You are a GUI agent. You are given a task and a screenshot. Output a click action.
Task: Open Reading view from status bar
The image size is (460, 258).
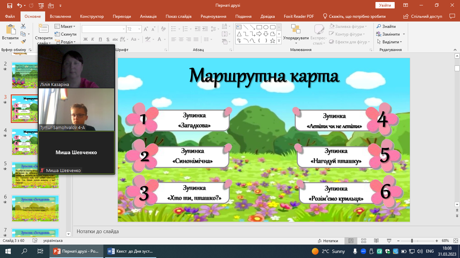tap(376, 241)
